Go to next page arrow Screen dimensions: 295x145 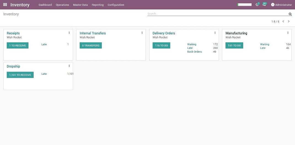289,22
